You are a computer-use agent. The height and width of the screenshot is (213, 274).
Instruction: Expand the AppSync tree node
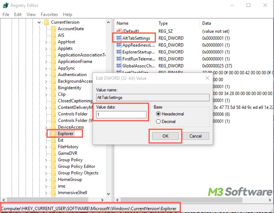pos(46,68)
